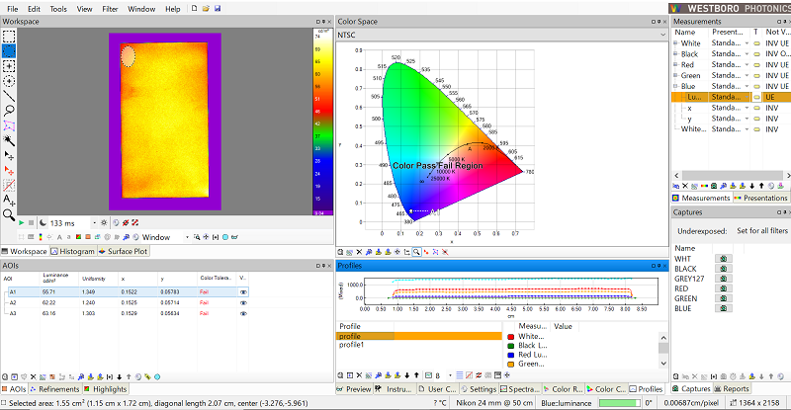Start capture with green play button
The width and height of the screenshot is (791, 410).
tap(21, 222)
